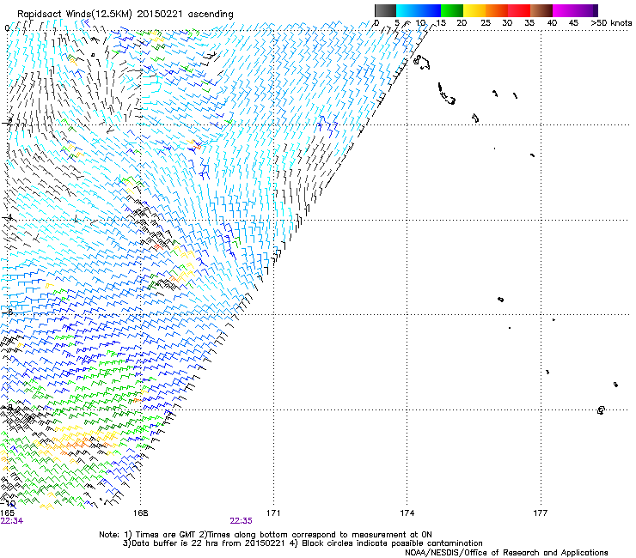Screen dimensions: 636x558
Task: Click the orange 25-30 knots legend swatch
Action: pyautogui.click(x=497, y=10)
